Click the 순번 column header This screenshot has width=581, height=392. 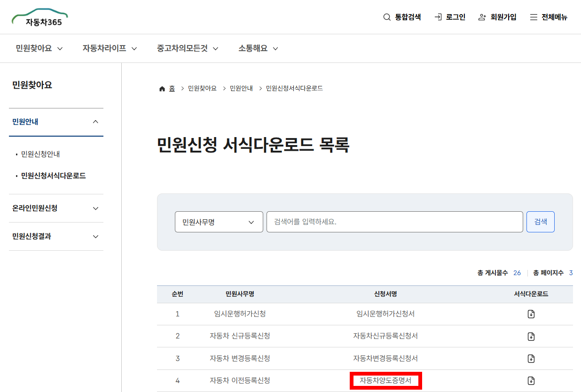pyautogui.click(x=178, y=294)
